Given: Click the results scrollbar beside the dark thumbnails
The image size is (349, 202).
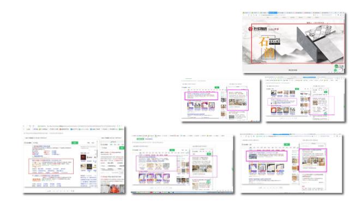Looking at the screenshot, I should tap(97, 154).
